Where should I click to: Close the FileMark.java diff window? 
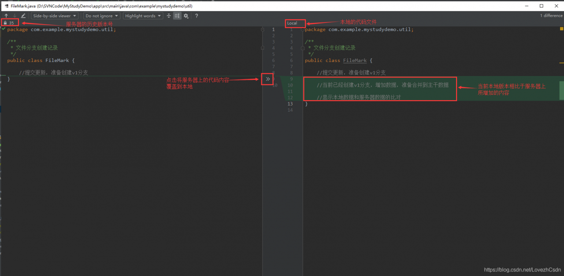tap(556, 6)
